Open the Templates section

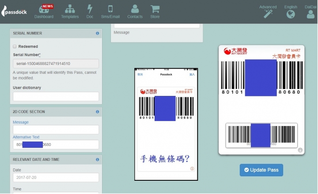tap(70, 11)
